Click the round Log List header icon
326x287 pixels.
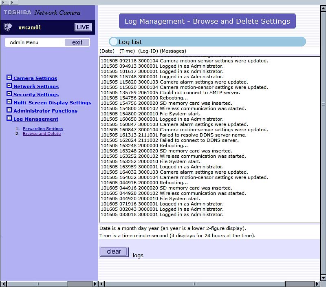point(113,42)
